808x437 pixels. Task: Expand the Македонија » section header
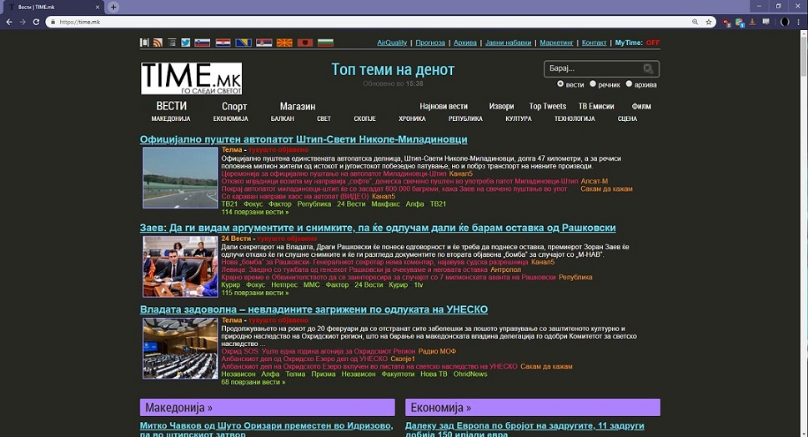pyautogui.click(x=268, y=408)
